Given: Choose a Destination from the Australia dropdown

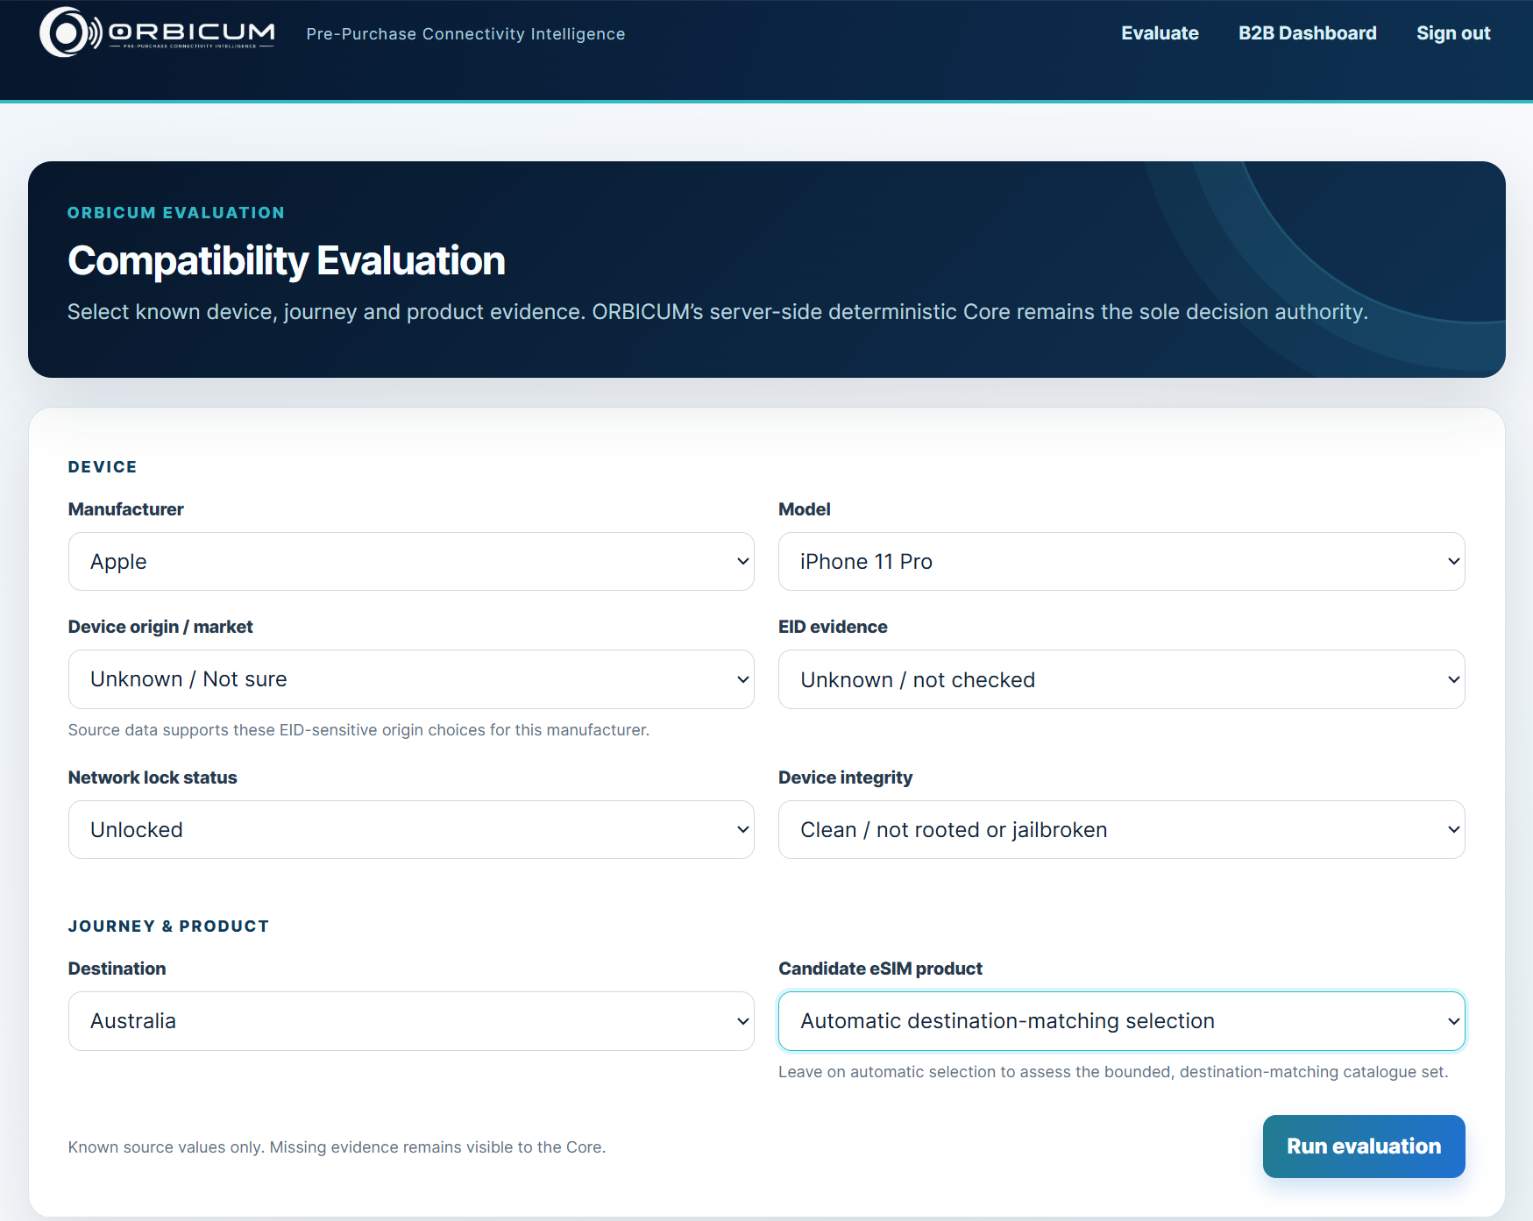Looking at the screenshot, I should [x=411, y=1021].
